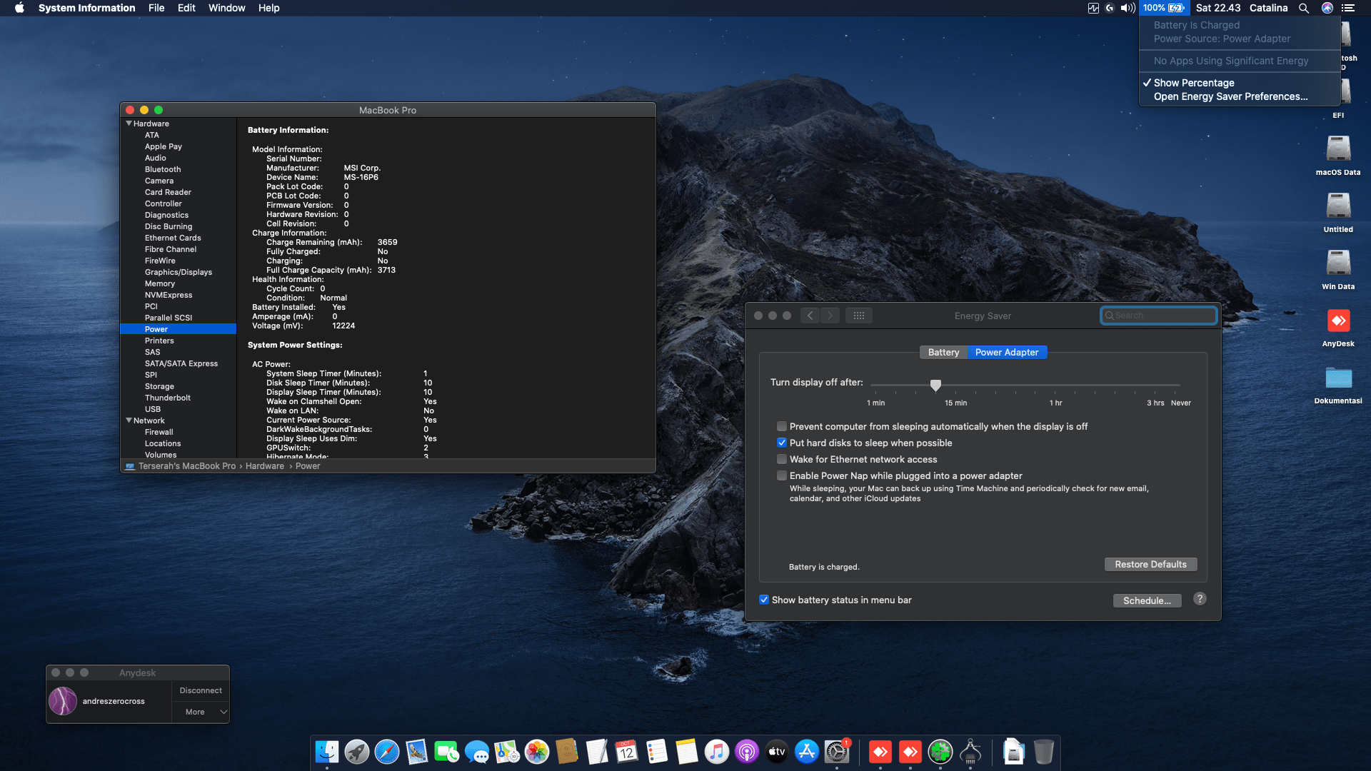Image resolution: width=1371 pixels, height=771 pixels.
Task: Open the Edit menu
Action: (186, 8)
